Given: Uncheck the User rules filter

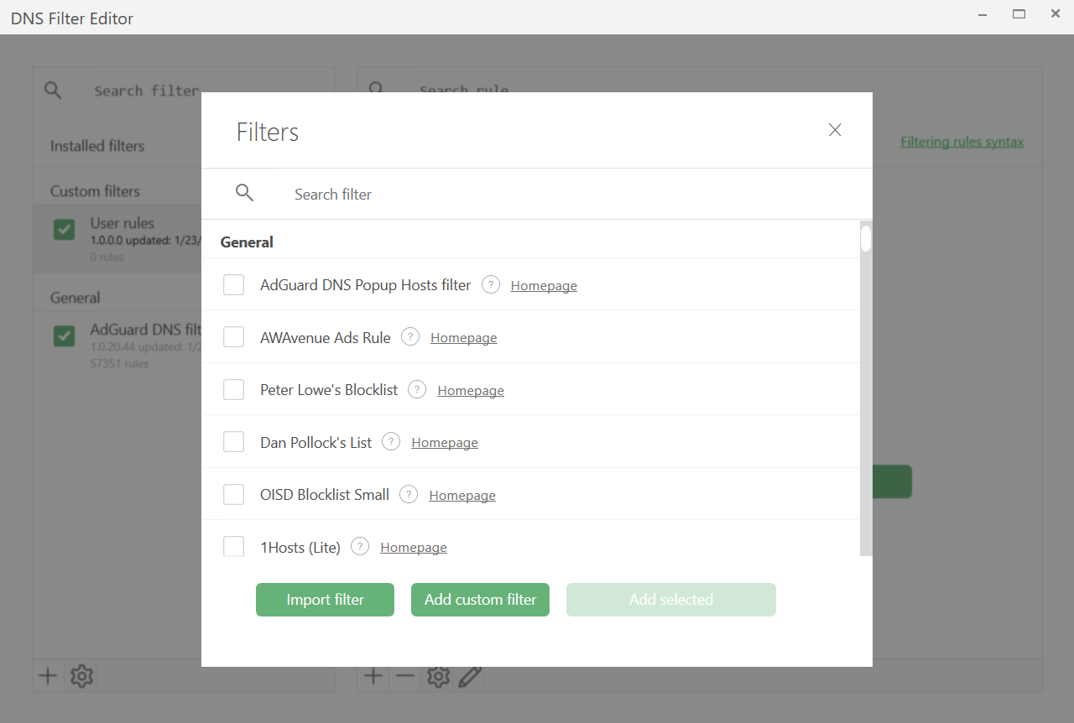Looking at the screenshot, I should (x=64, y=228).
